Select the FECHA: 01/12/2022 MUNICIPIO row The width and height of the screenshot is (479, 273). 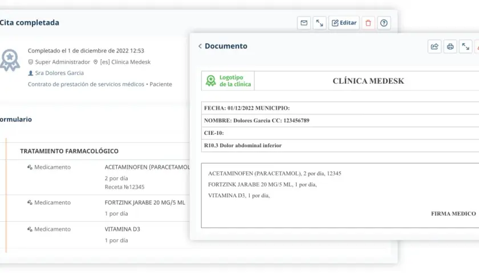tap(340, 108)
